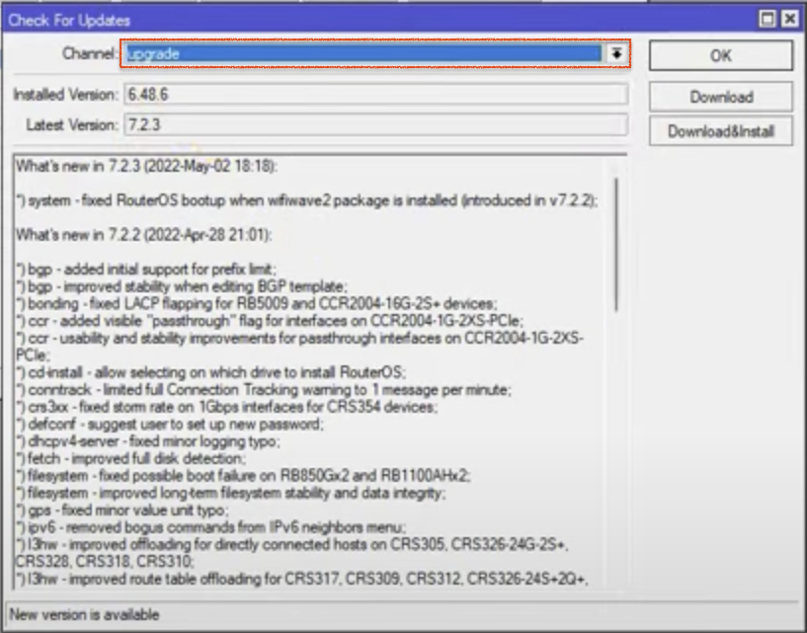Screen dimensions: 807x633
Task: Click "gps - fixed minor value unit typo"
Action: click(x=122, y=510)
